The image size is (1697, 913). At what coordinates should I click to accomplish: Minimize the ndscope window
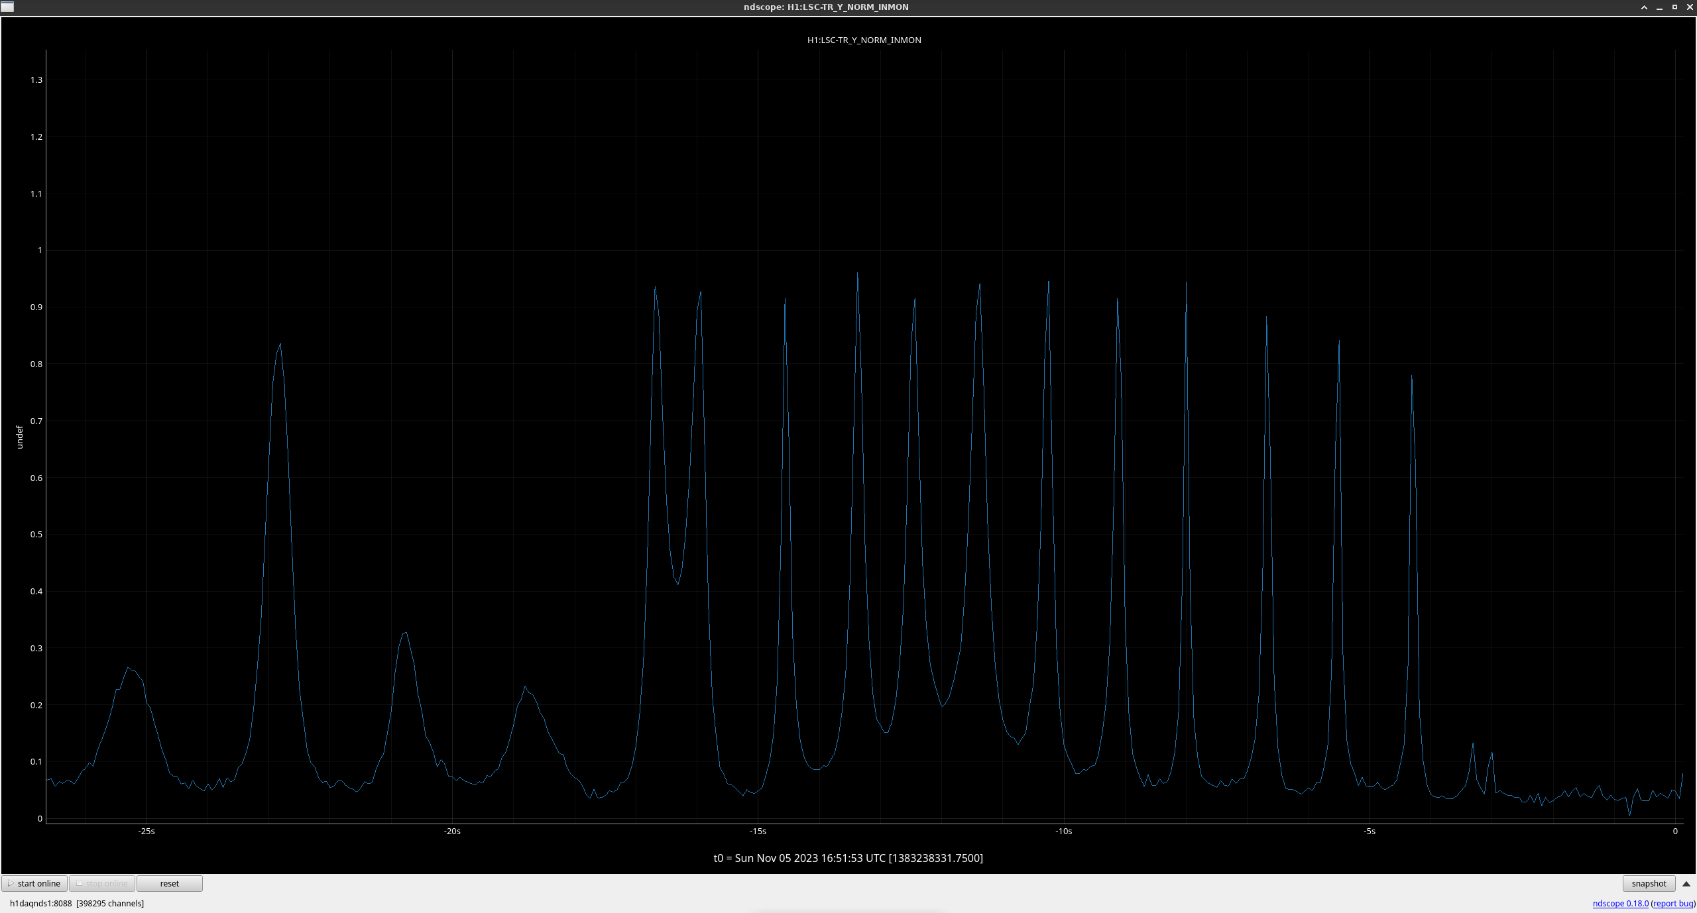click(x=1659, y=7)
